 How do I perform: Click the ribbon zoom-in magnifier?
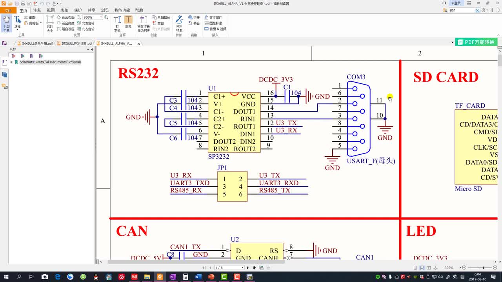coord(106,18)
